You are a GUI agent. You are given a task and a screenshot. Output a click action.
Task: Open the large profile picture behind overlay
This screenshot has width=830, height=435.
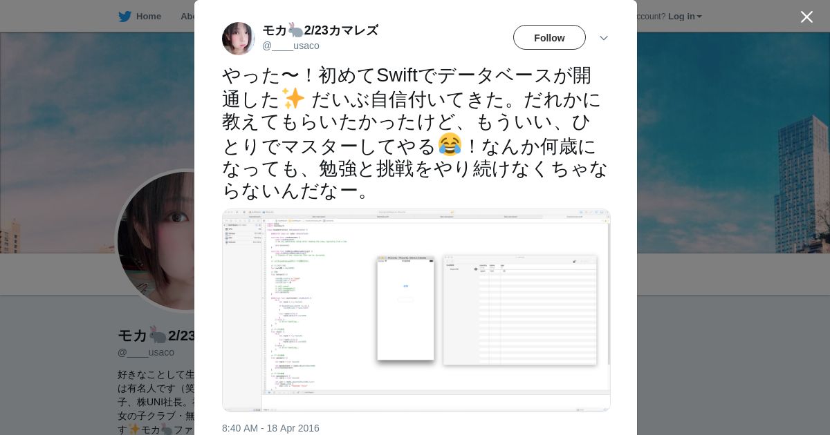(x=156, y=240)
